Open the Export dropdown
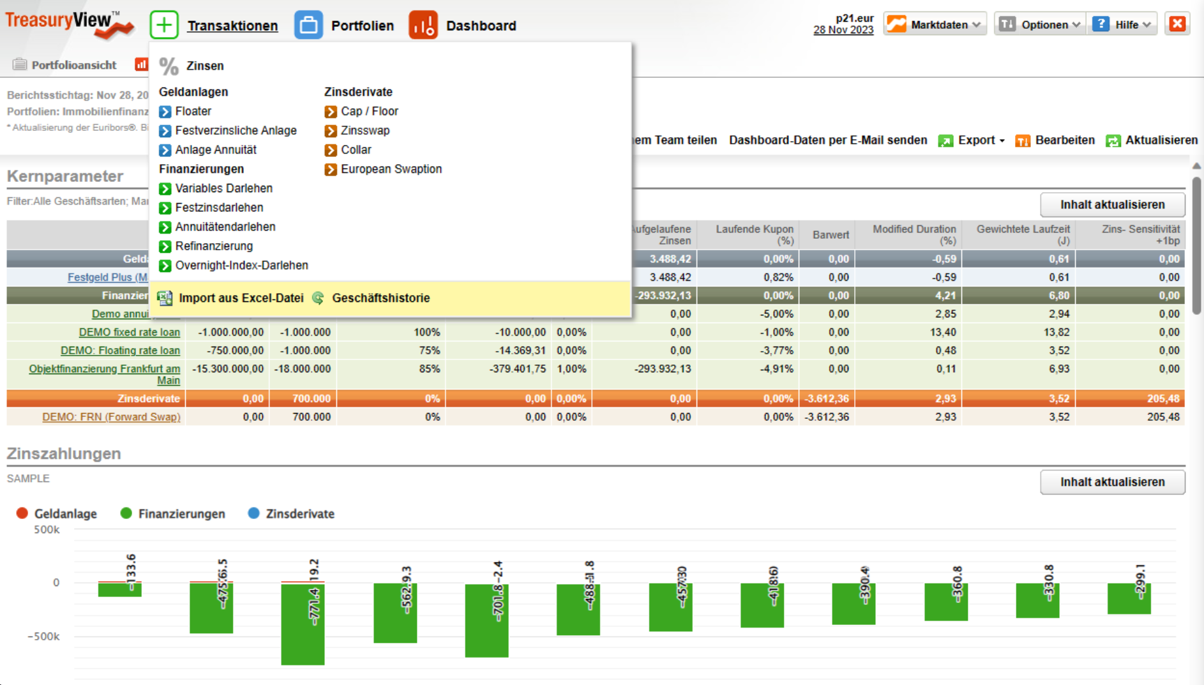1204x685 pixels. (972, 140)
